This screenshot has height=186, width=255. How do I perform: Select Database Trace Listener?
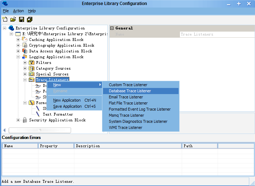[141, 91]
